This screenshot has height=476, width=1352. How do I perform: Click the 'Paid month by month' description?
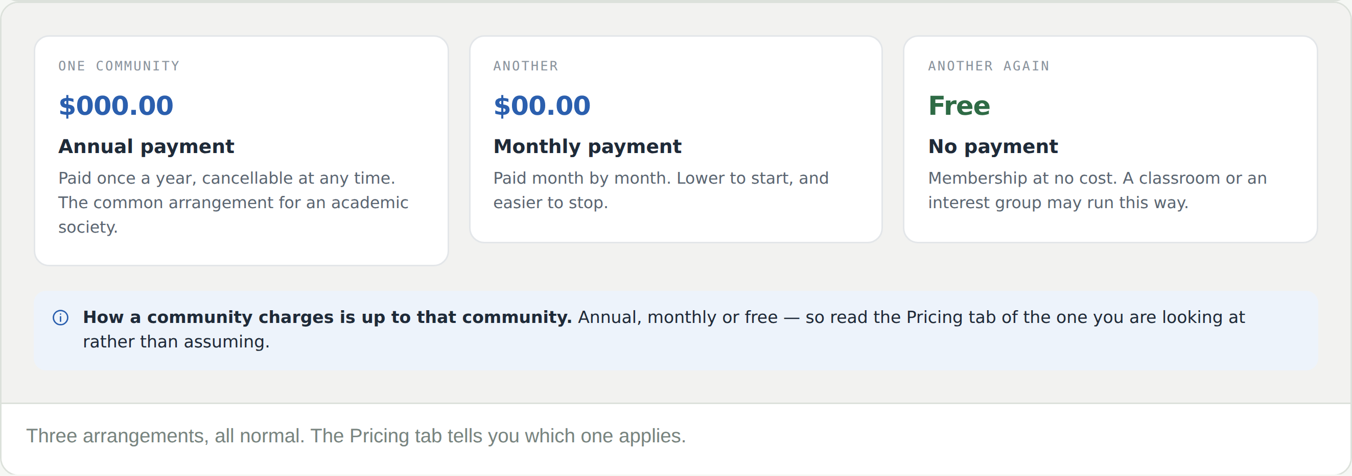[x=661, y=190]
